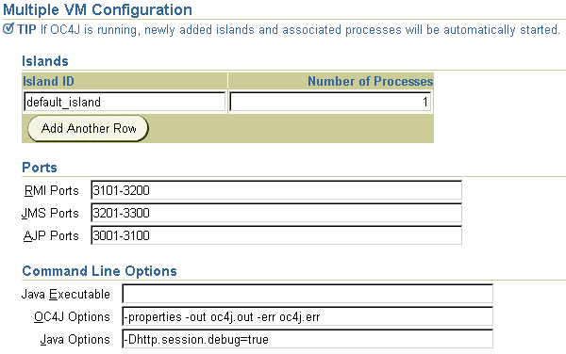Click the JMS Ports label
This screenshot has width=566, height=354.
(x=50, y=213)
